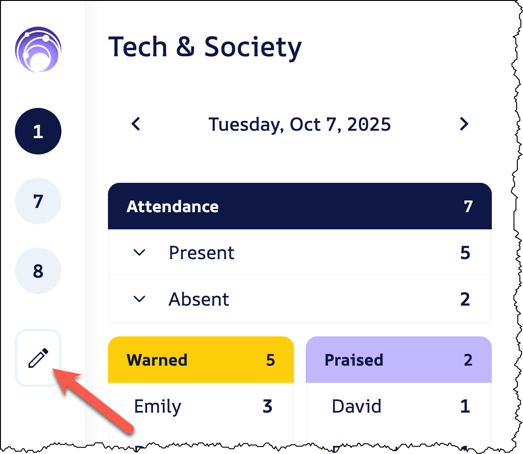Screen dimensions: 523x454
Task: Click the Absent row label
Action: click(199, 299)
